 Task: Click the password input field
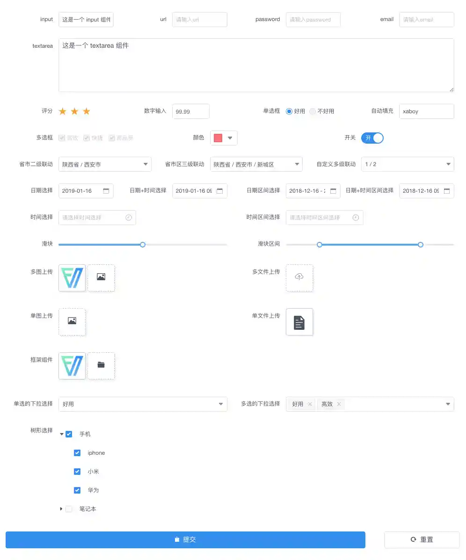(313, 19)
